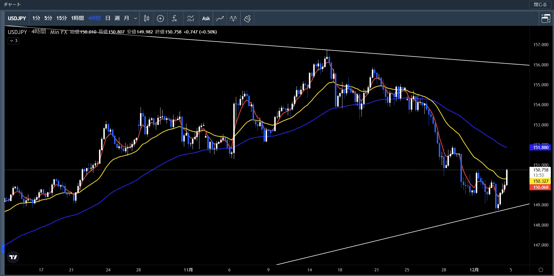Switch to the 15分 timeframe

pos(61,18)
